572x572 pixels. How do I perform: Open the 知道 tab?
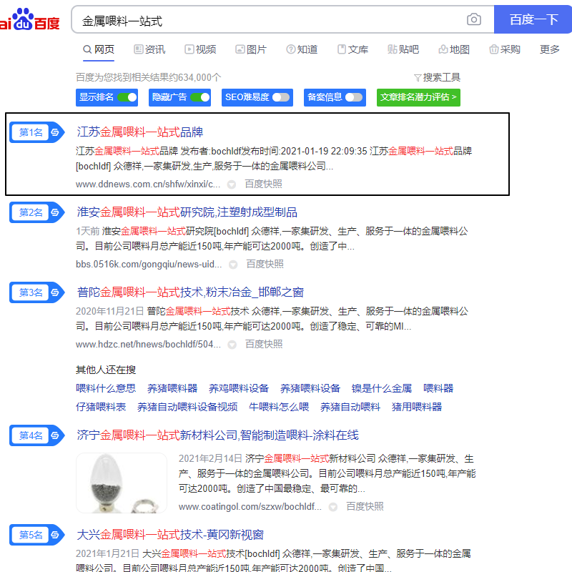tap(302, 49)
